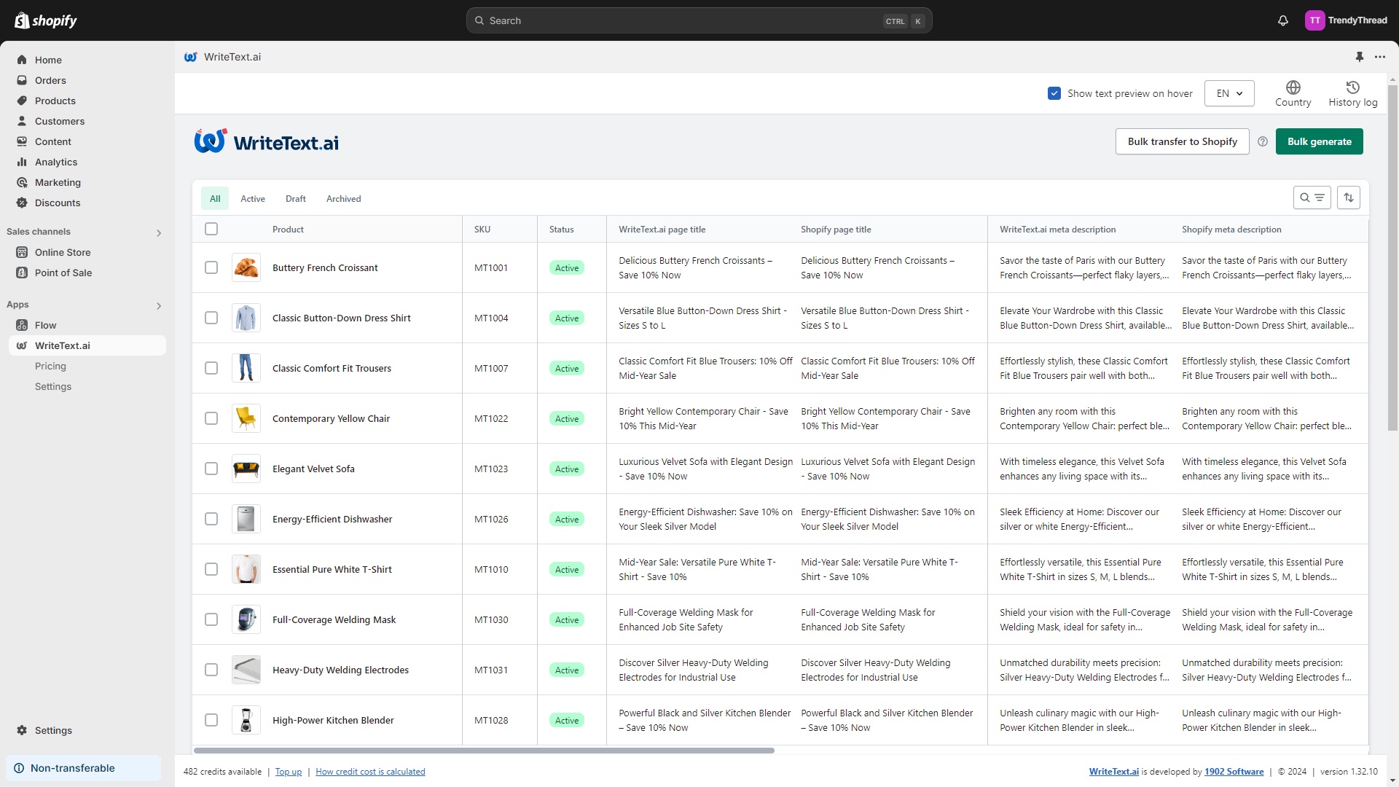Click WriteText.ai header logo
Image resolution: width=1399 pixels, height=787 pixels.
click(267, 141)
